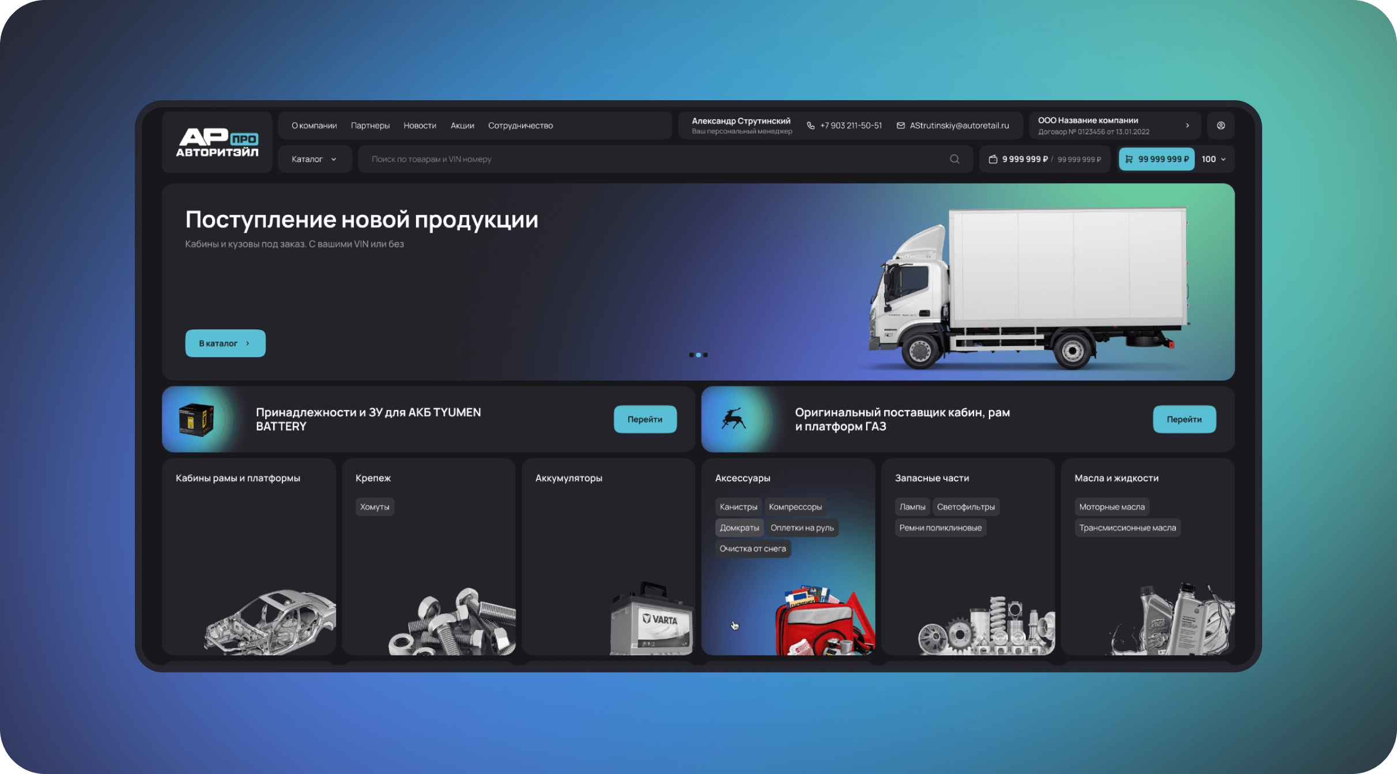Click the envelope icon beside email

[x=900, y=126]
